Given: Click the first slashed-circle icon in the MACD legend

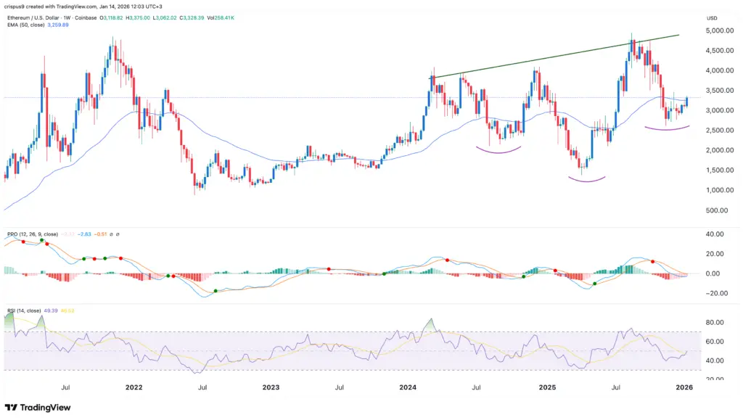Looking at the screenshot, I should coord(110,234).
